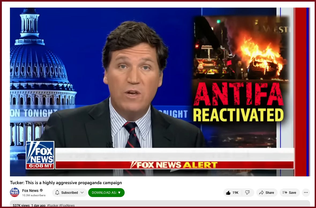The height and width of the screenshot is (208, 316).
Task: Share this video
Action: coord(267,193)
